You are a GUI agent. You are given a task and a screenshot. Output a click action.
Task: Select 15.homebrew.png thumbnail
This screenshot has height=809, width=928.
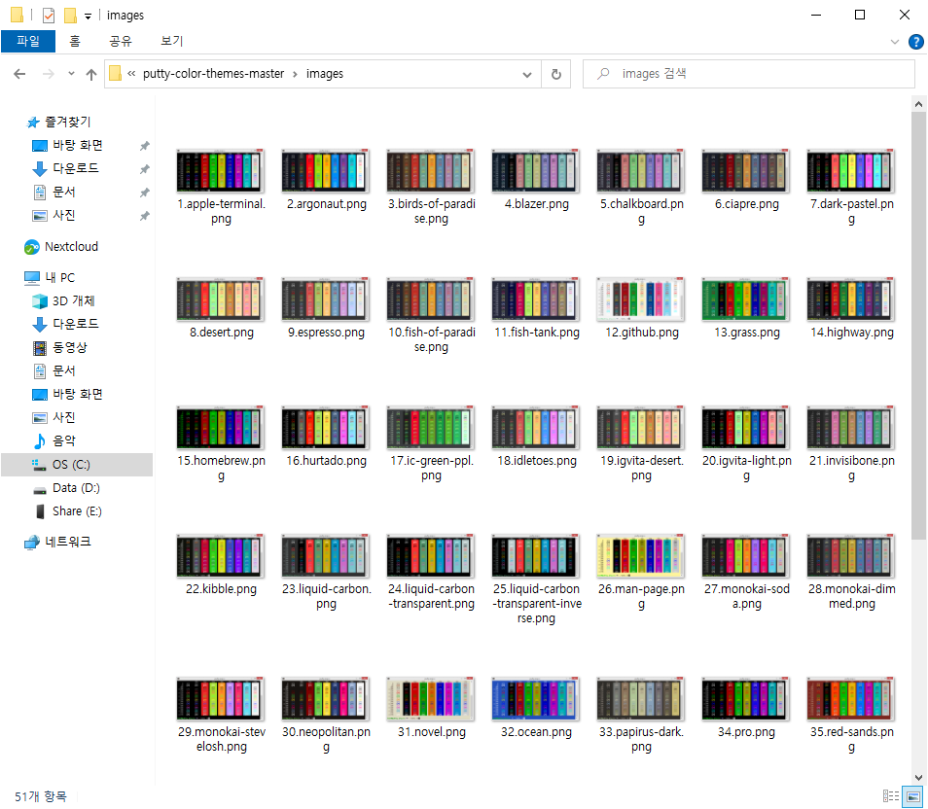(220, 427)
